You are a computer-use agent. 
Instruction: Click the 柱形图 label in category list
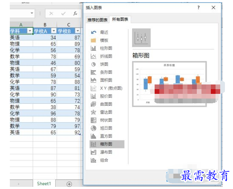click(x=106, y=48)
